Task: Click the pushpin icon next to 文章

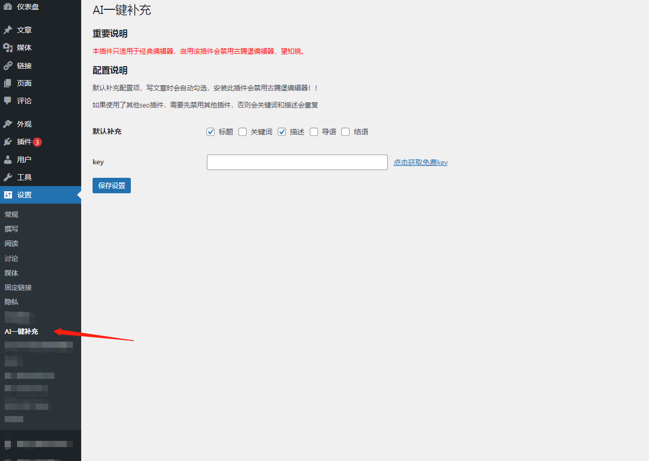Action: (8, 30)
